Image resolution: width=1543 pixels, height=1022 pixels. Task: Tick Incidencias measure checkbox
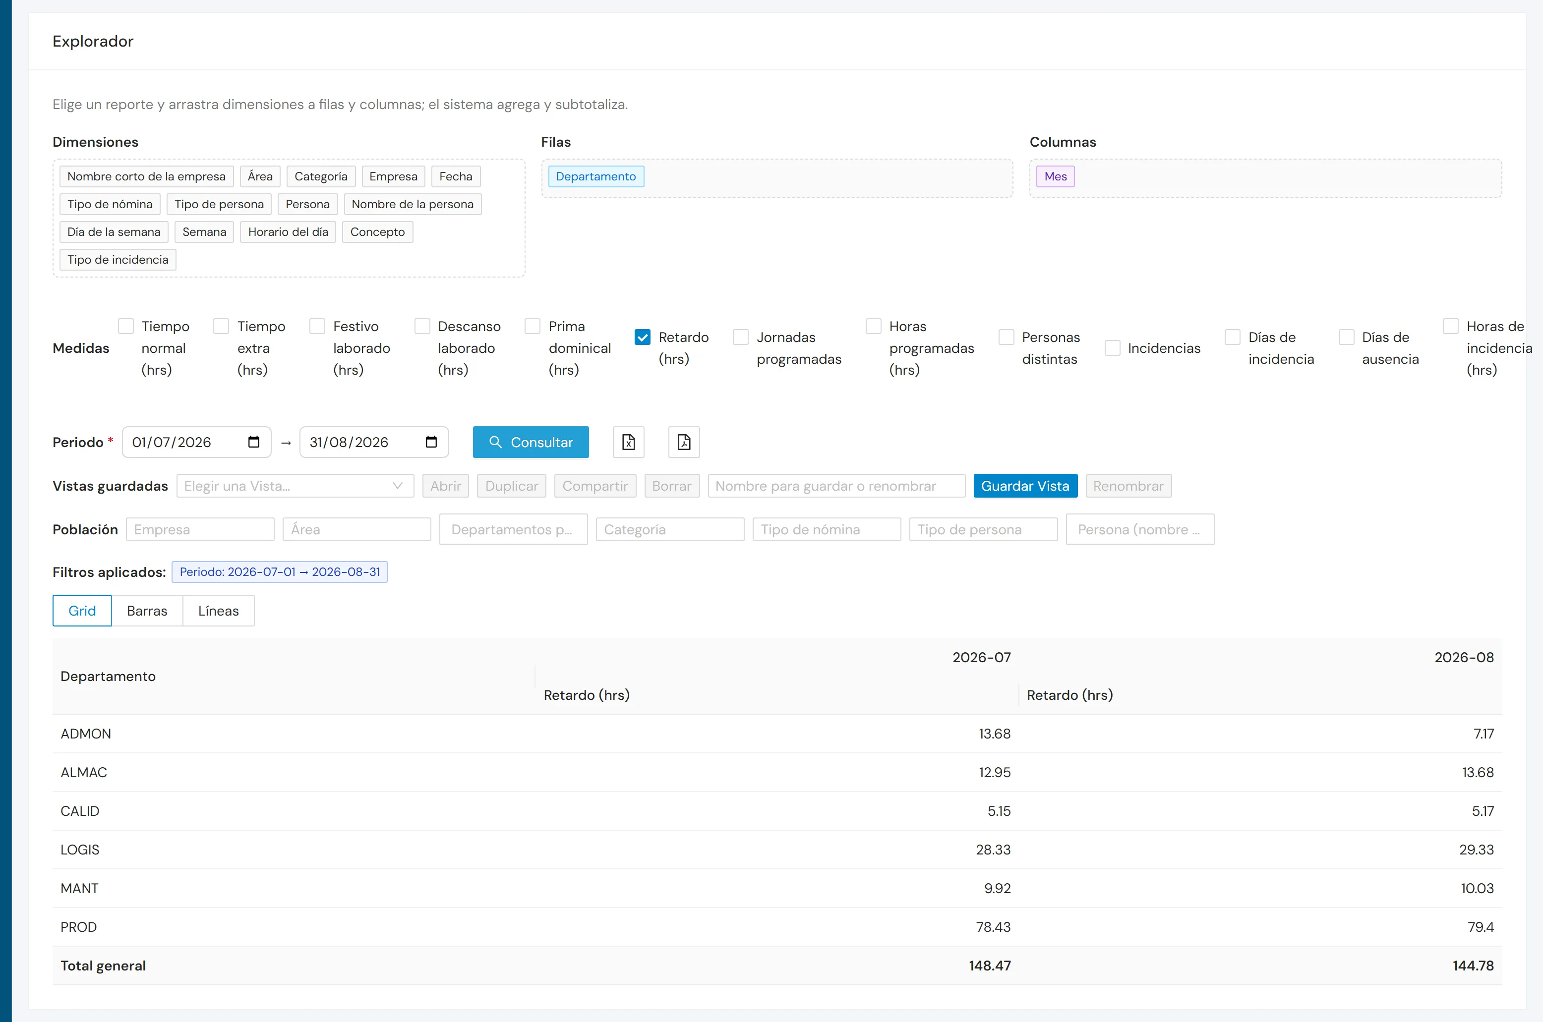pos(1113,348)
